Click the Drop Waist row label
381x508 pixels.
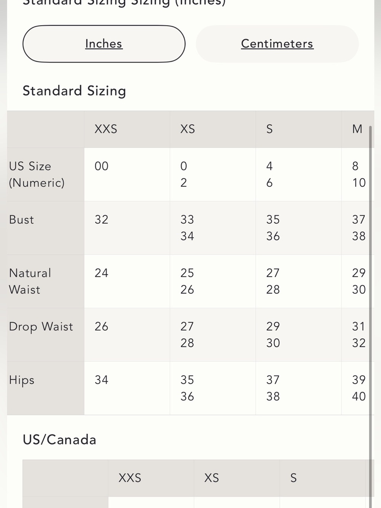(41, 327)
